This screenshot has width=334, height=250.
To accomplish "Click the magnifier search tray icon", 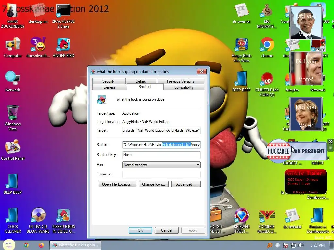I will click(270, 245).
